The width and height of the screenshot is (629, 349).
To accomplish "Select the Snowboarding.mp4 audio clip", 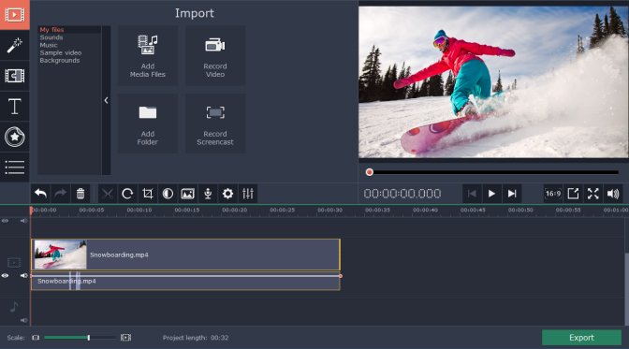I will (x=185, y=282).
